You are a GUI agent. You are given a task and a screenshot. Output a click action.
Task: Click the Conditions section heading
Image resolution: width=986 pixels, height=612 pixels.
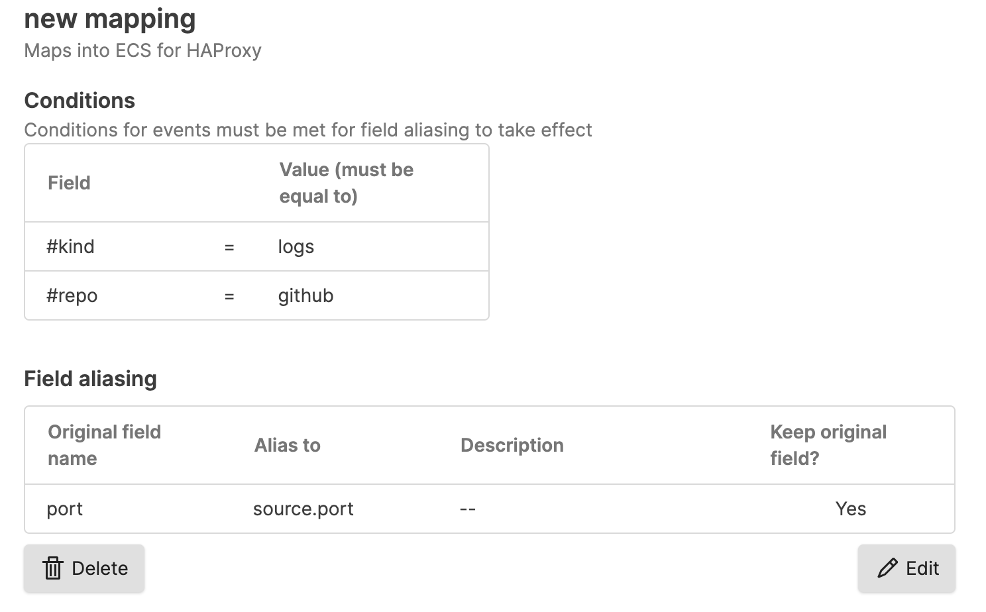click(79, 100)
